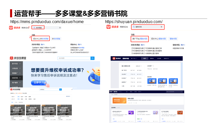Screen dimensions: 219x123
Task: Open first blue thumbnail under 最新课程
Action: pyautogui.click(x=152, y=81)
